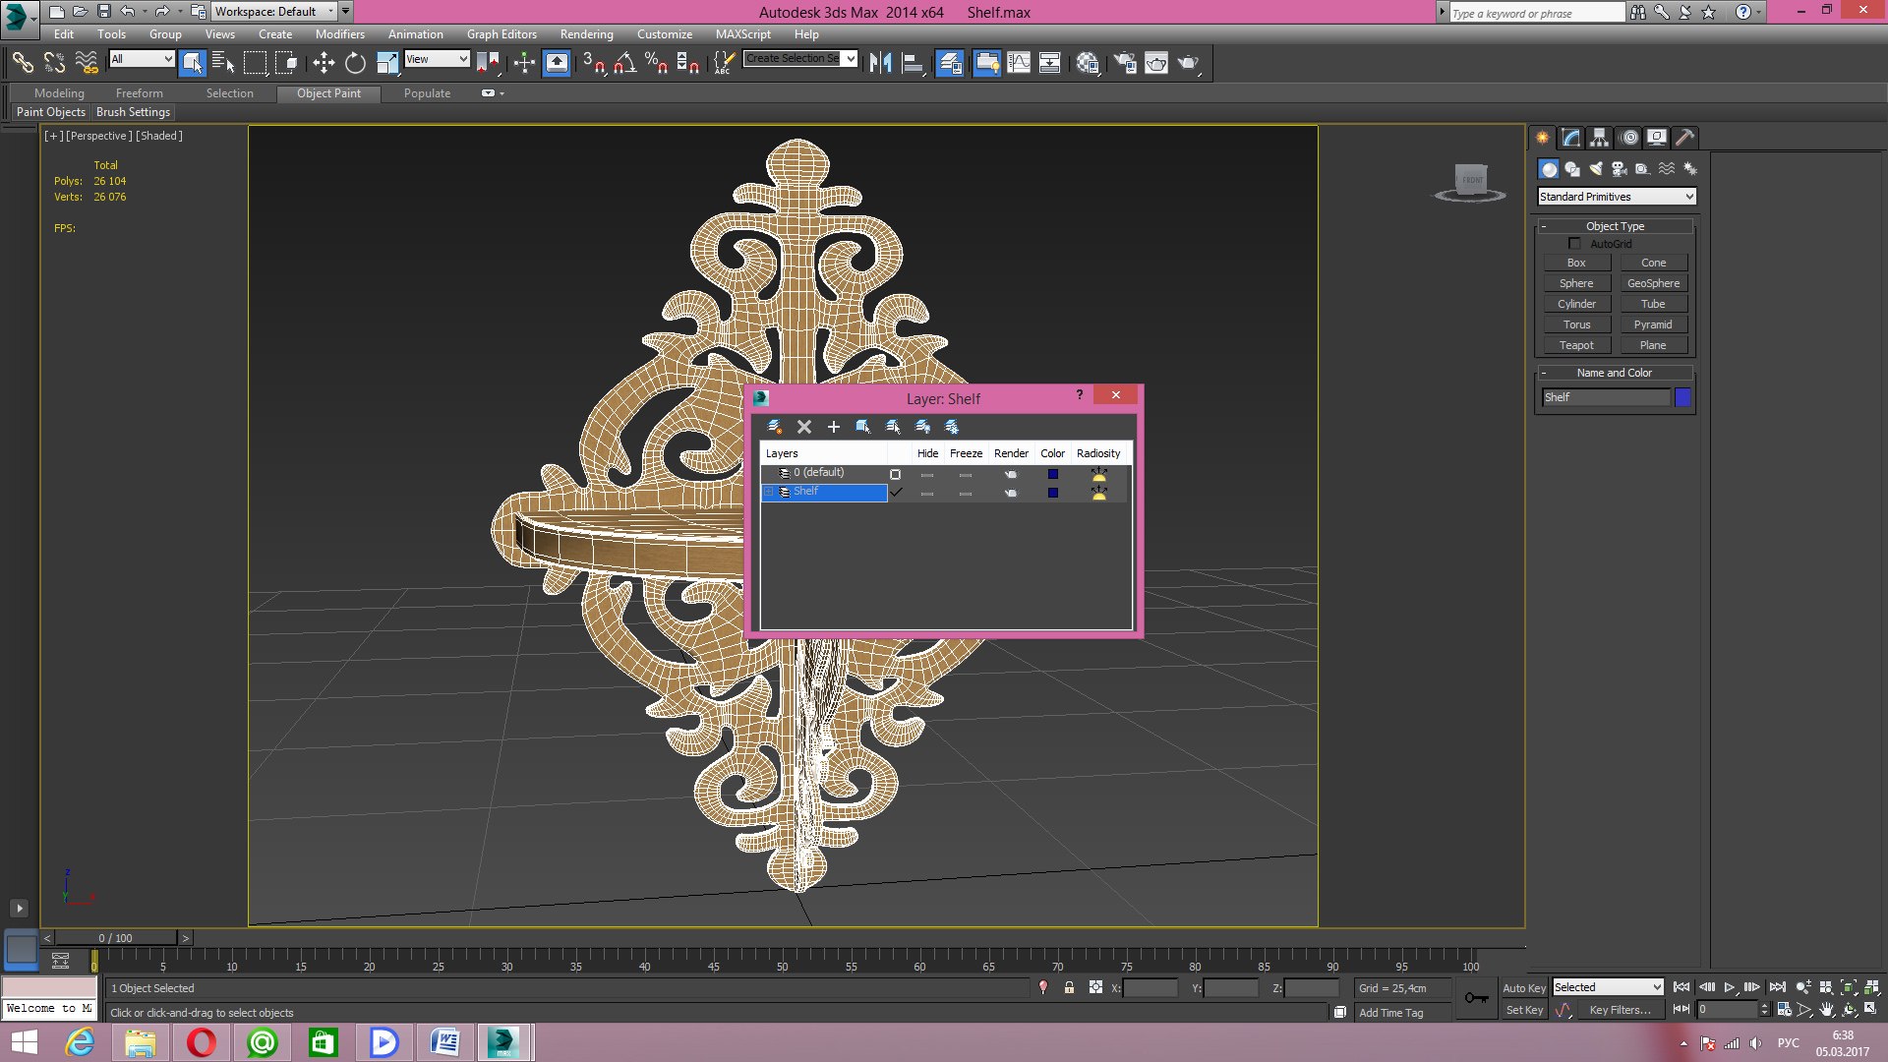
Task: Click the Mirror tool icon
Action: tap(880, 63)
